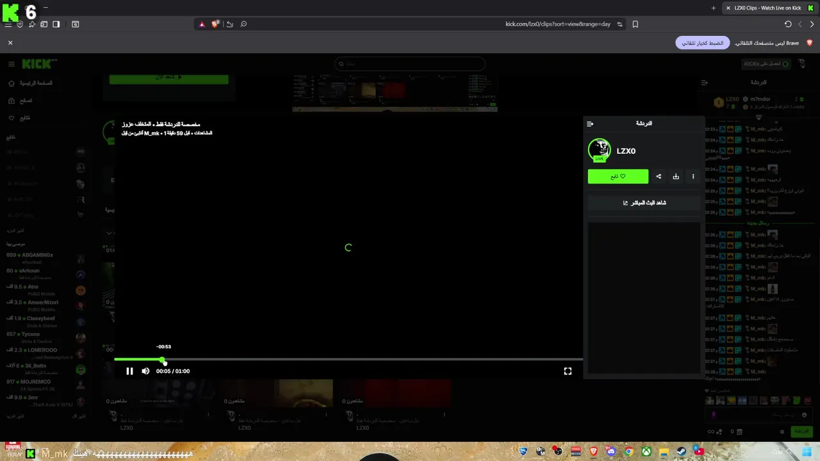Open ABGAMINGx channel in sidebar
Screen dimensions: 820x461
(x=44, y=258)
